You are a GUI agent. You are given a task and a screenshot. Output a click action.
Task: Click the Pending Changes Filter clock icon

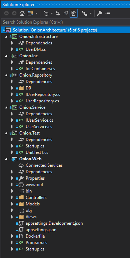pos(46,14)
